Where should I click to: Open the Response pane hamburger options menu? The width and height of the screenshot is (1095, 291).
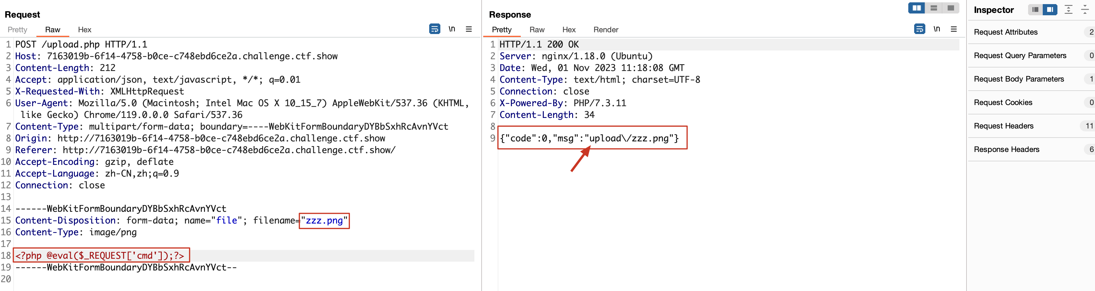[954, 29]
